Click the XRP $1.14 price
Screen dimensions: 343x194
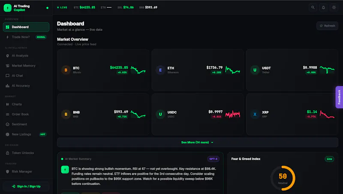[x=312, y=112]
